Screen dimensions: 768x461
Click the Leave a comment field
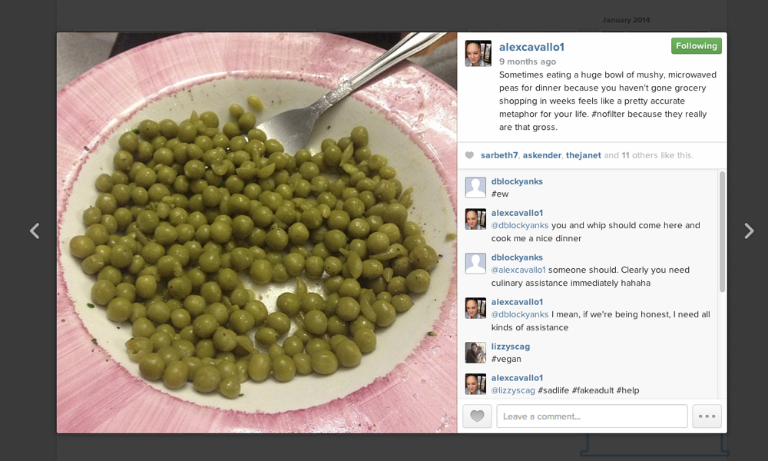point(591,416)
